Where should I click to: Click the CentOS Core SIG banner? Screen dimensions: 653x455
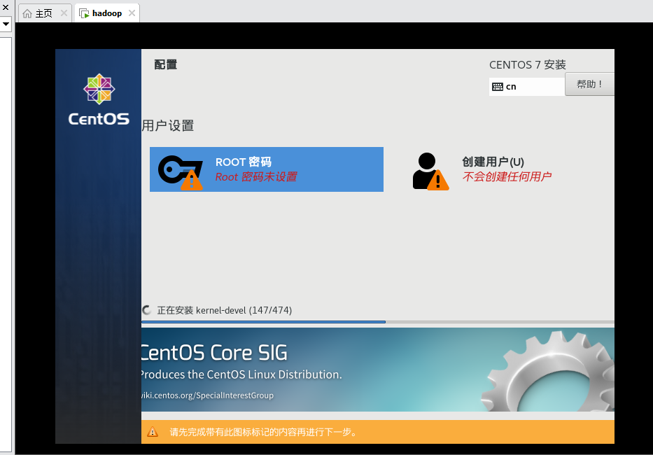point(378,370)
